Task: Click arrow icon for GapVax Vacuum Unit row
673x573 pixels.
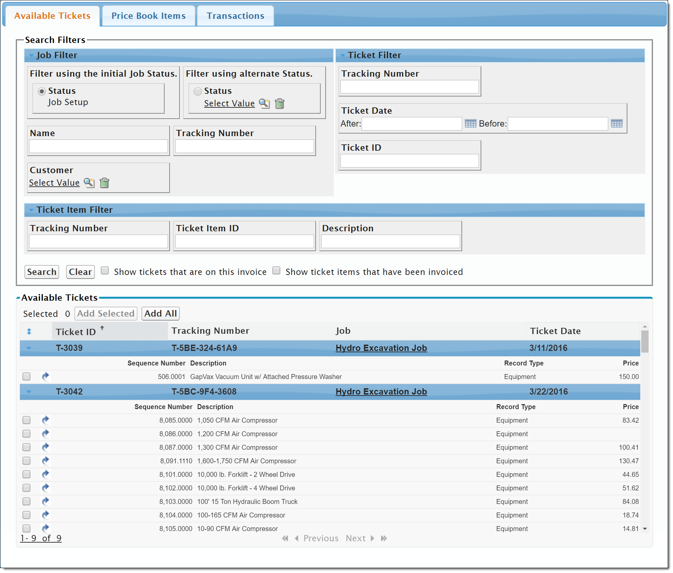Action: point(45,376)
